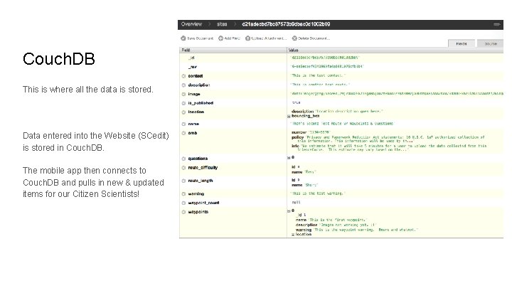Click the document ID in the breadcrumb header
The width and height of the screenshot is (512, 288).
coord(286,24)
